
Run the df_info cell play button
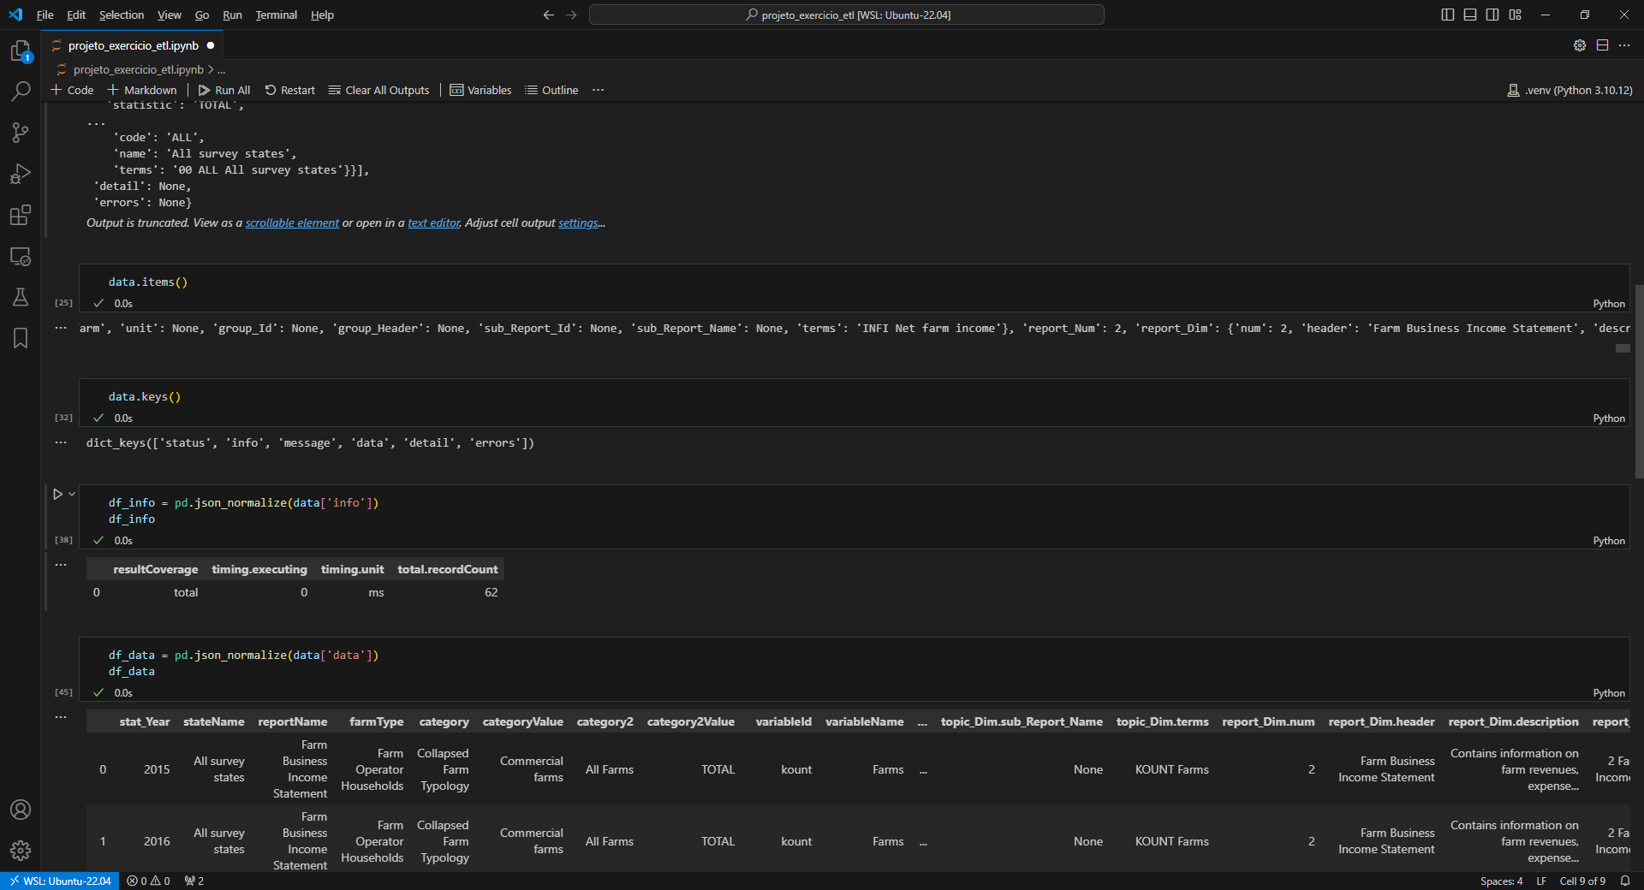(x=57, y=494)
